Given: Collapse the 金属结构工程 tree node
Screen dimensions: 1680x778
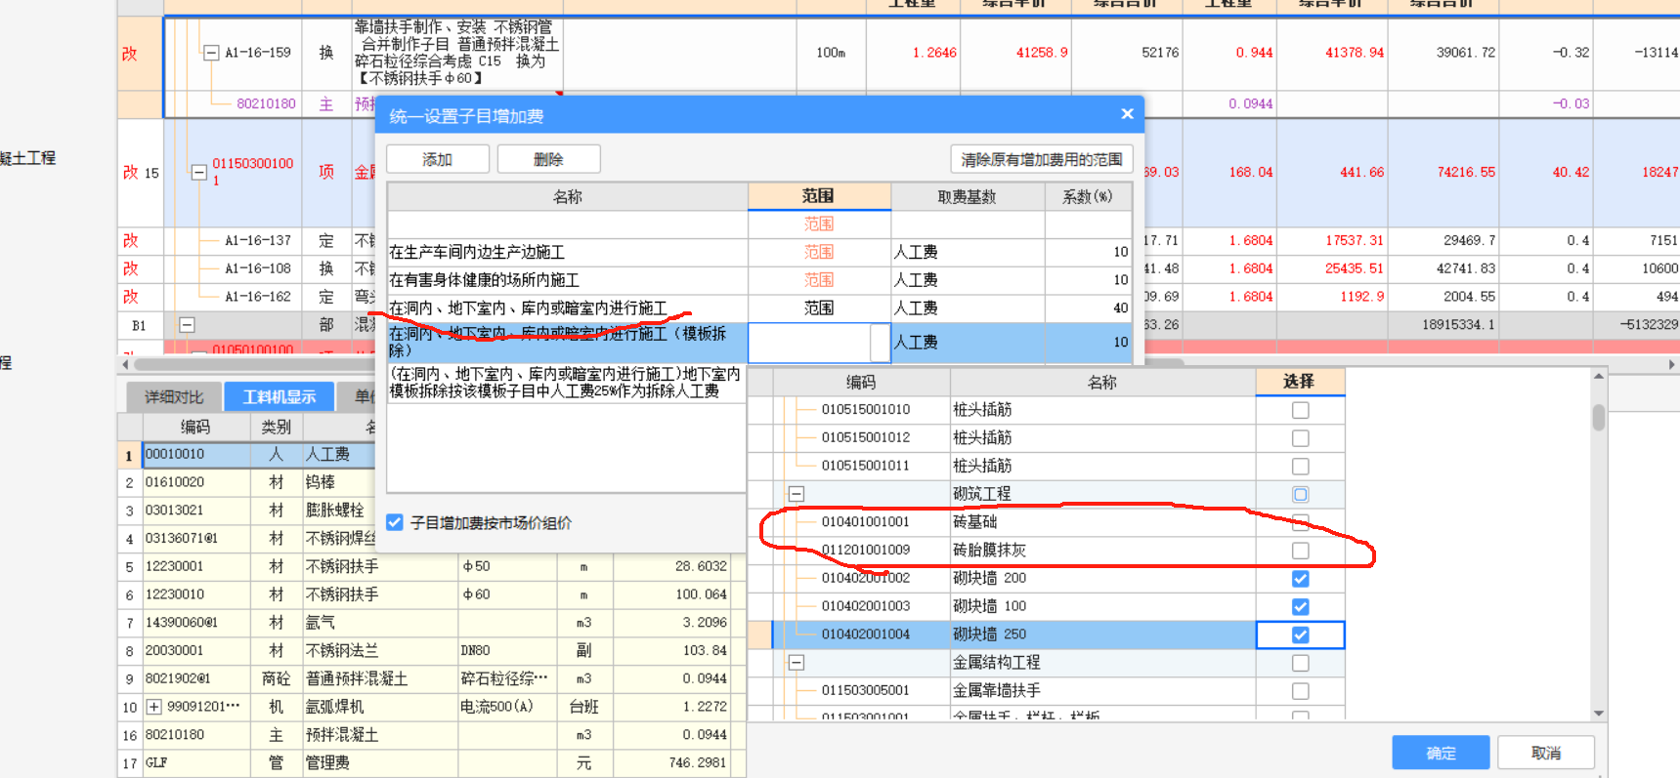Looking at the screenshot, I should click(797, 663).
